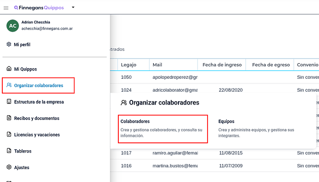Open Mi perfil

(22, 45)
